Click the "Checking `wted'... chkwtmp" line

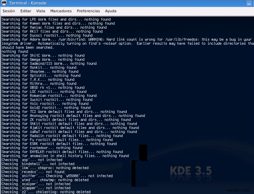45,180
